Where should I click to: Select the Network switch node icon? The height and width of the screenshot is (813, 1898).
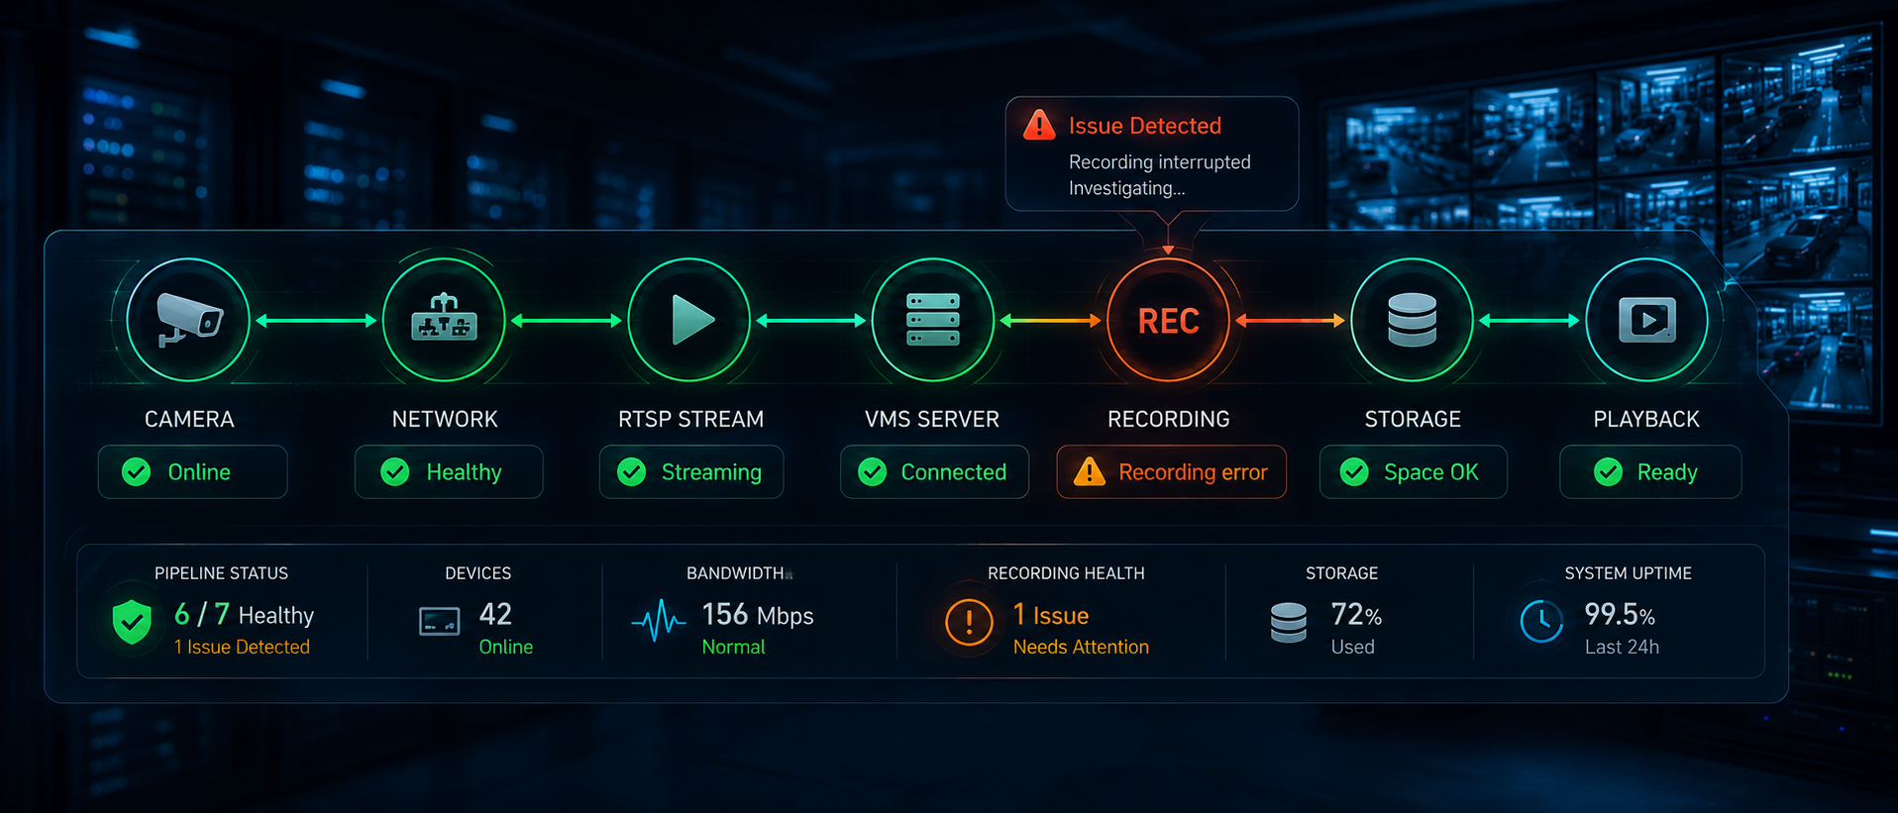[x=444, y=320]
